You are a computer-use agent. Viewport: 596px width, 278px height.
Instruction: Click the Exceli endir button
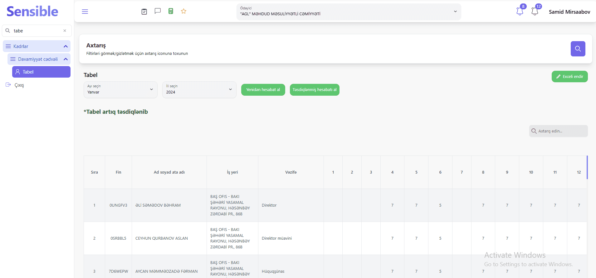[x=570, y=76]
